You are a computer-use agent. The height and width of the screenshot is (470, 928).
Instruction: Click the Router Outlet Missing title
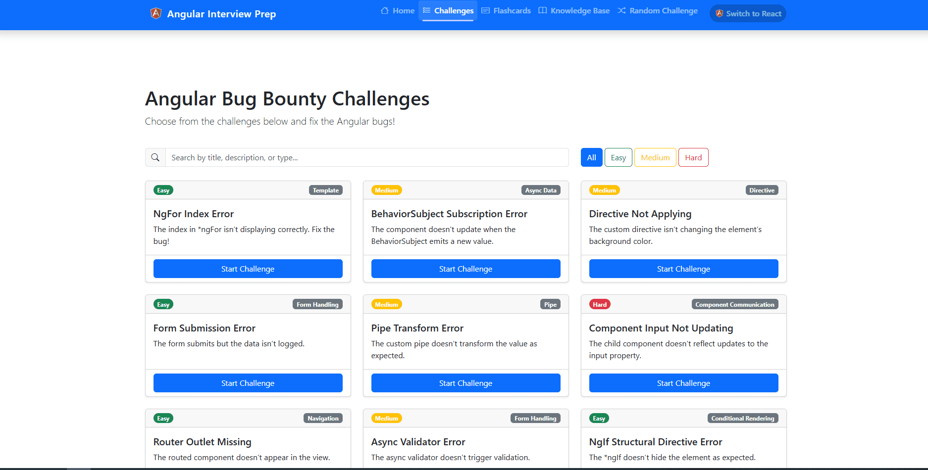coord(203,442)
